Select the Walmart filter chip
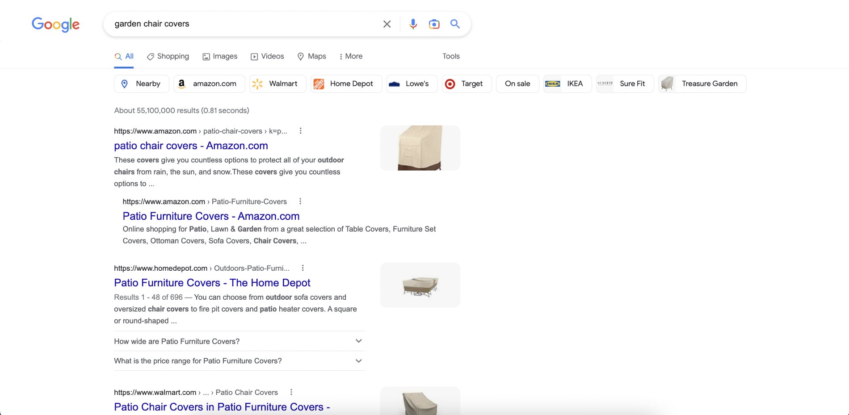849x415 pixels. pos(277,84)
